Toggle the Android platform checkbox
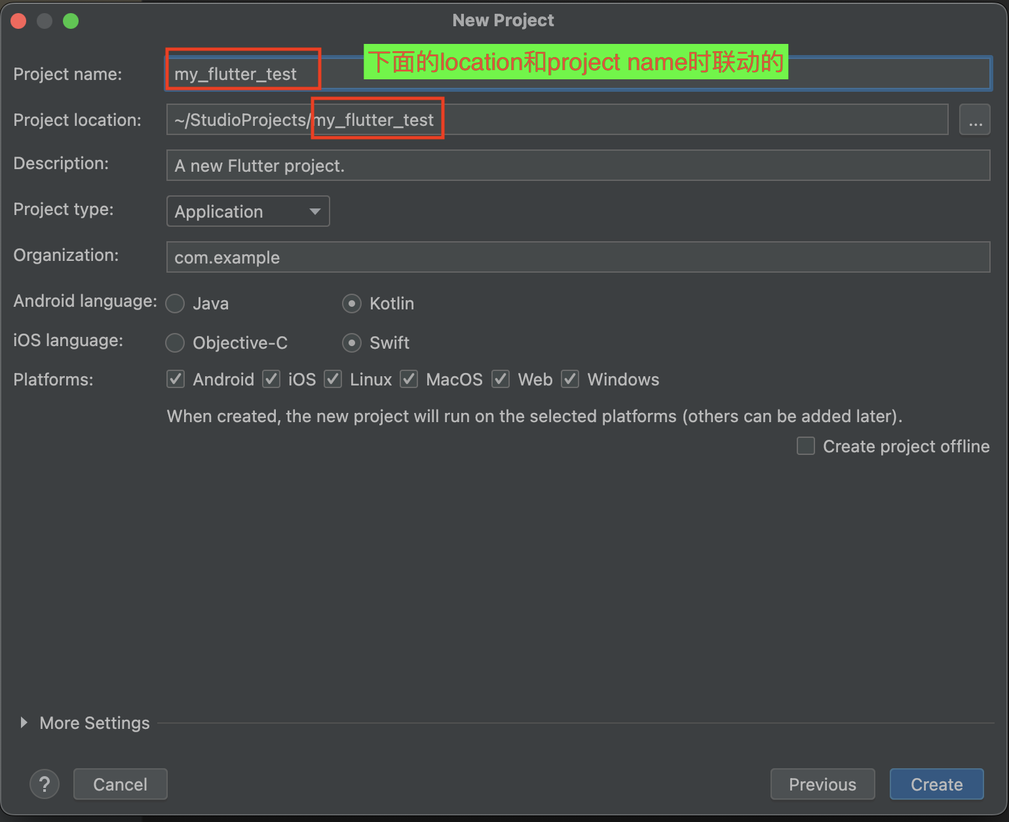 coord(176,379)
